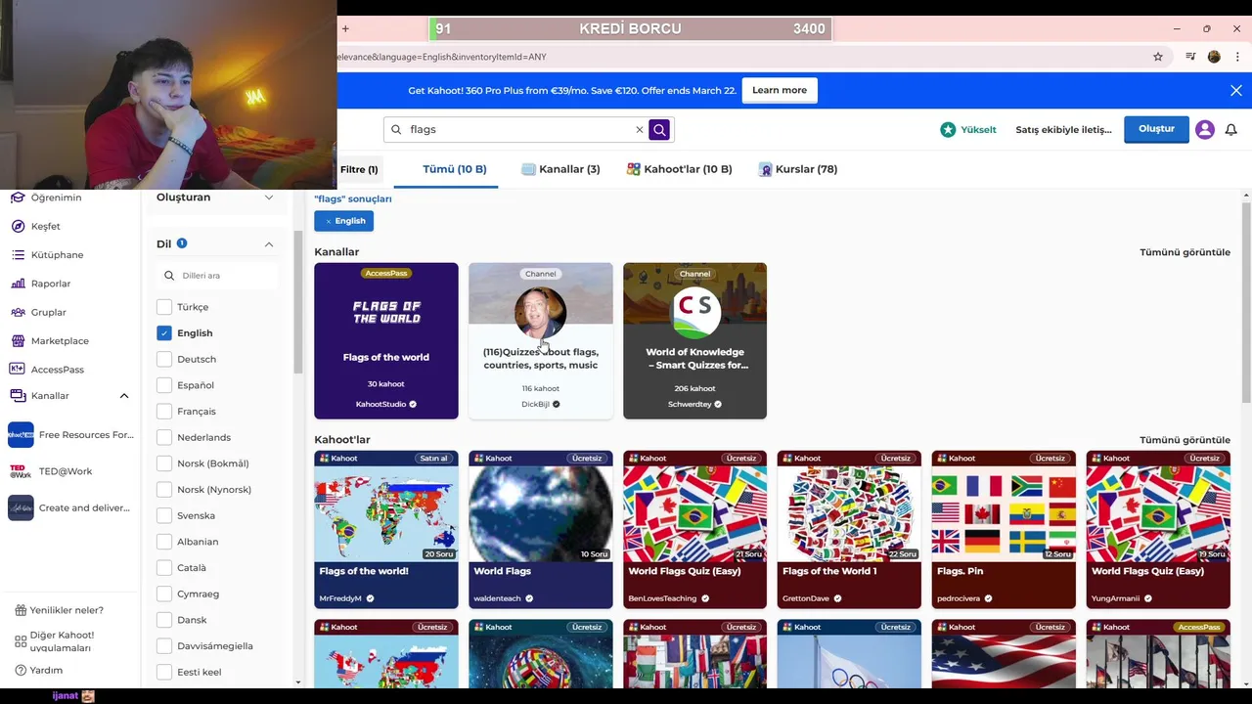Viewport: 1252px width, 704px height.
Task: Click the browser reading list icon
Action: pos(1190,57)
